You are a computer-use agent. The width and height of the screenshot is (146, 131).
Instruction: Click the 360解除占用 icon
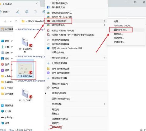coord(48,69)
